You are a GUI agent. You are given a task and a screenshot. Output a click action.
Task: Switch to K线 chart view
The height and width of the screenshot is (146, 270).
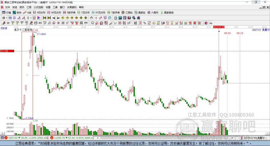pyautogui.click(x=27, y=13)
